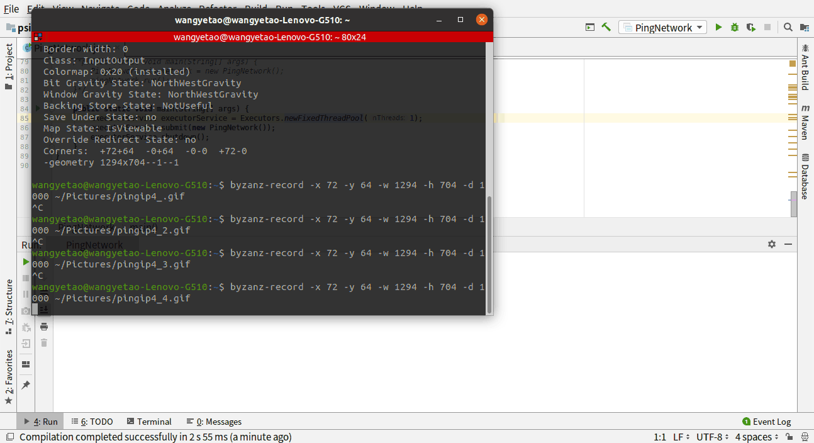Open the Event Log
This screenshot has height=443, width=814.
(767, 422)
